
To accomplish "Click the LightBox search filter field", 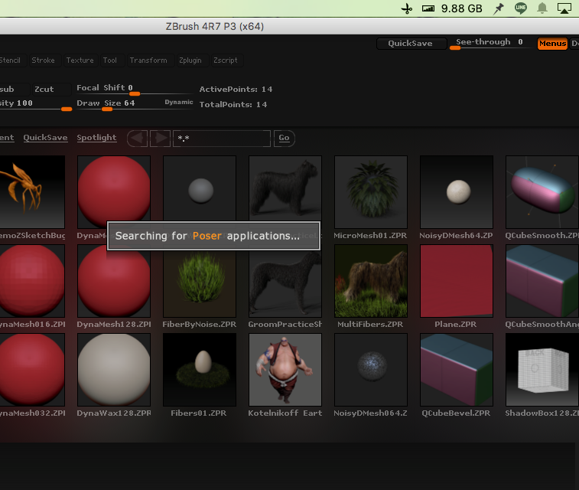I will pos(222,139).
